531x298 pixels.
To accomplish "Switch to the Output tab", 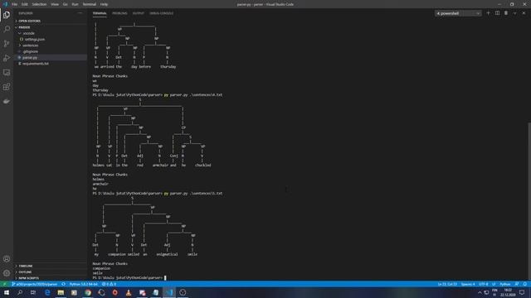I will tap(139, 13).
